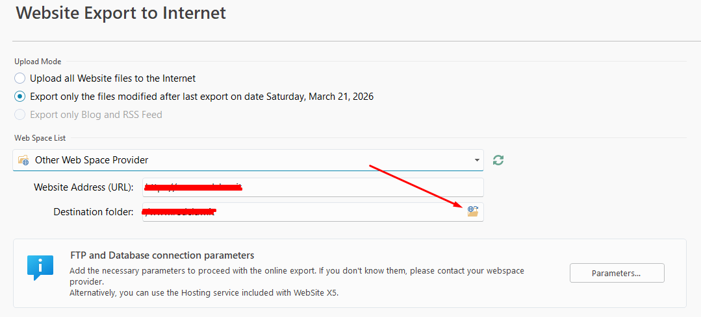The height and width of the screenshot is (317, 701).
Task: Click the web space dropdown arrow
Action: (478, 160)
